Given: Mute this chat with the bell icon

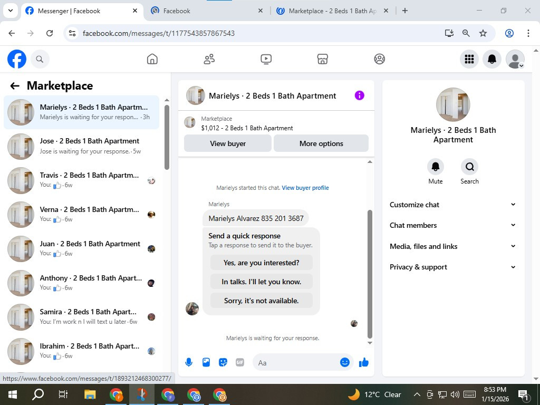Looking at the screenshot, I should 435,167.
